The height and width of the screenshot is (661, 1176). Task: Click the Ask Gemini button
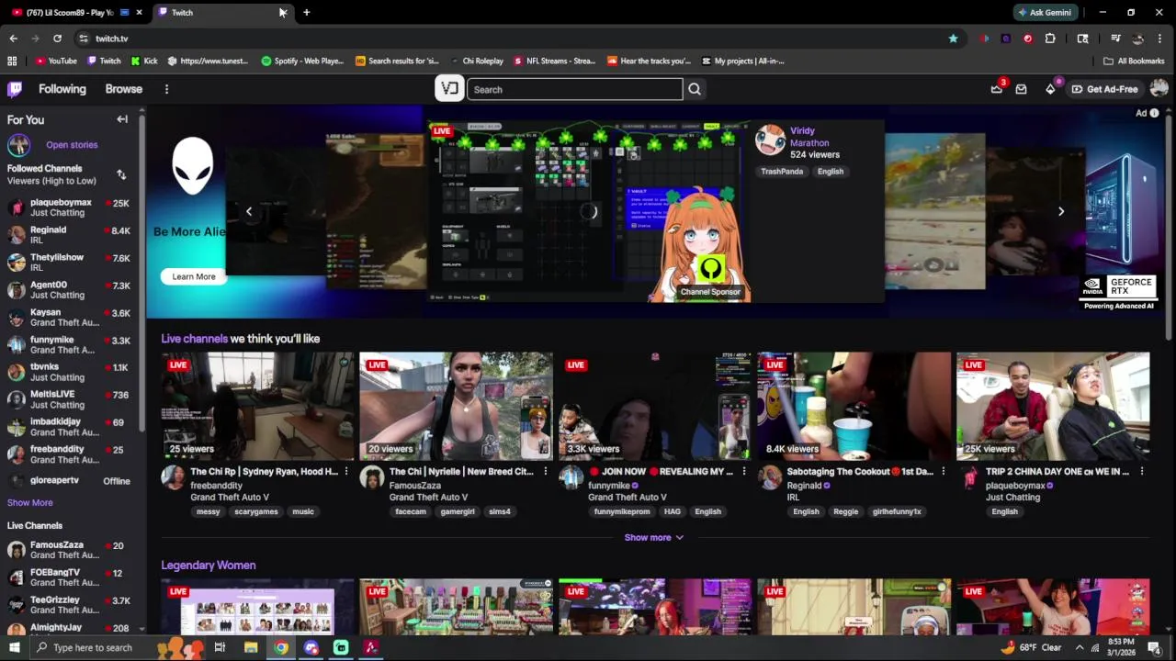(x=1044, y=12)
